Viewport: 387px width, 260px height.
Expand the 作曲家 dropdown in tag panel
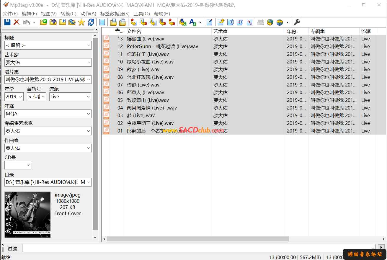(x=88, y=148)
